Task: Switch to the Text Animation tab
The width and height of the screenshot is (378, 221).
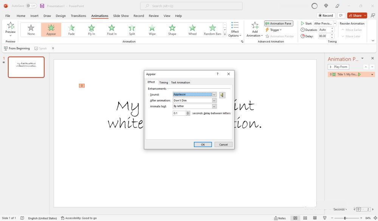Action: click(180, 83)
